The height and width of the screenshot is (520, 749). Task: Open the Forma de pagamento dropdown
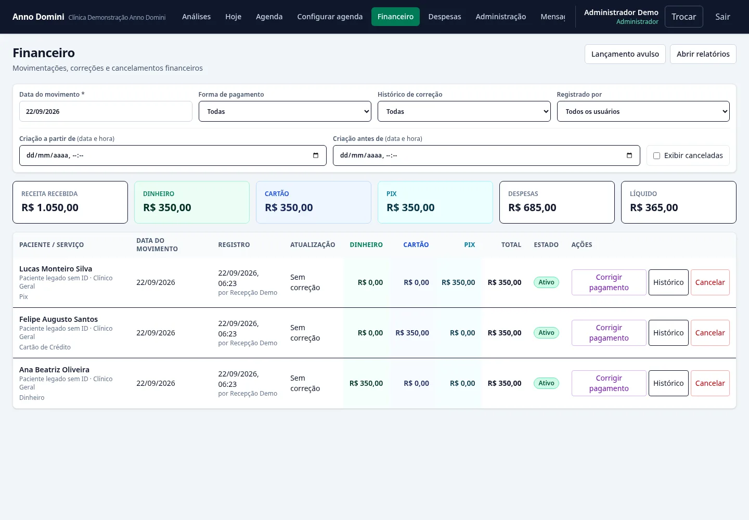pyautogui.click(x=285, y=111)
